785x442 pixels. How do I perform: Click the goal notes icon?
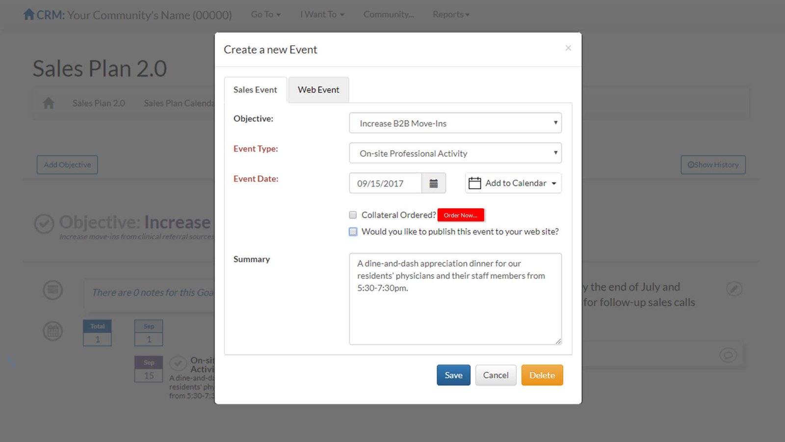[x=52, y=290]
